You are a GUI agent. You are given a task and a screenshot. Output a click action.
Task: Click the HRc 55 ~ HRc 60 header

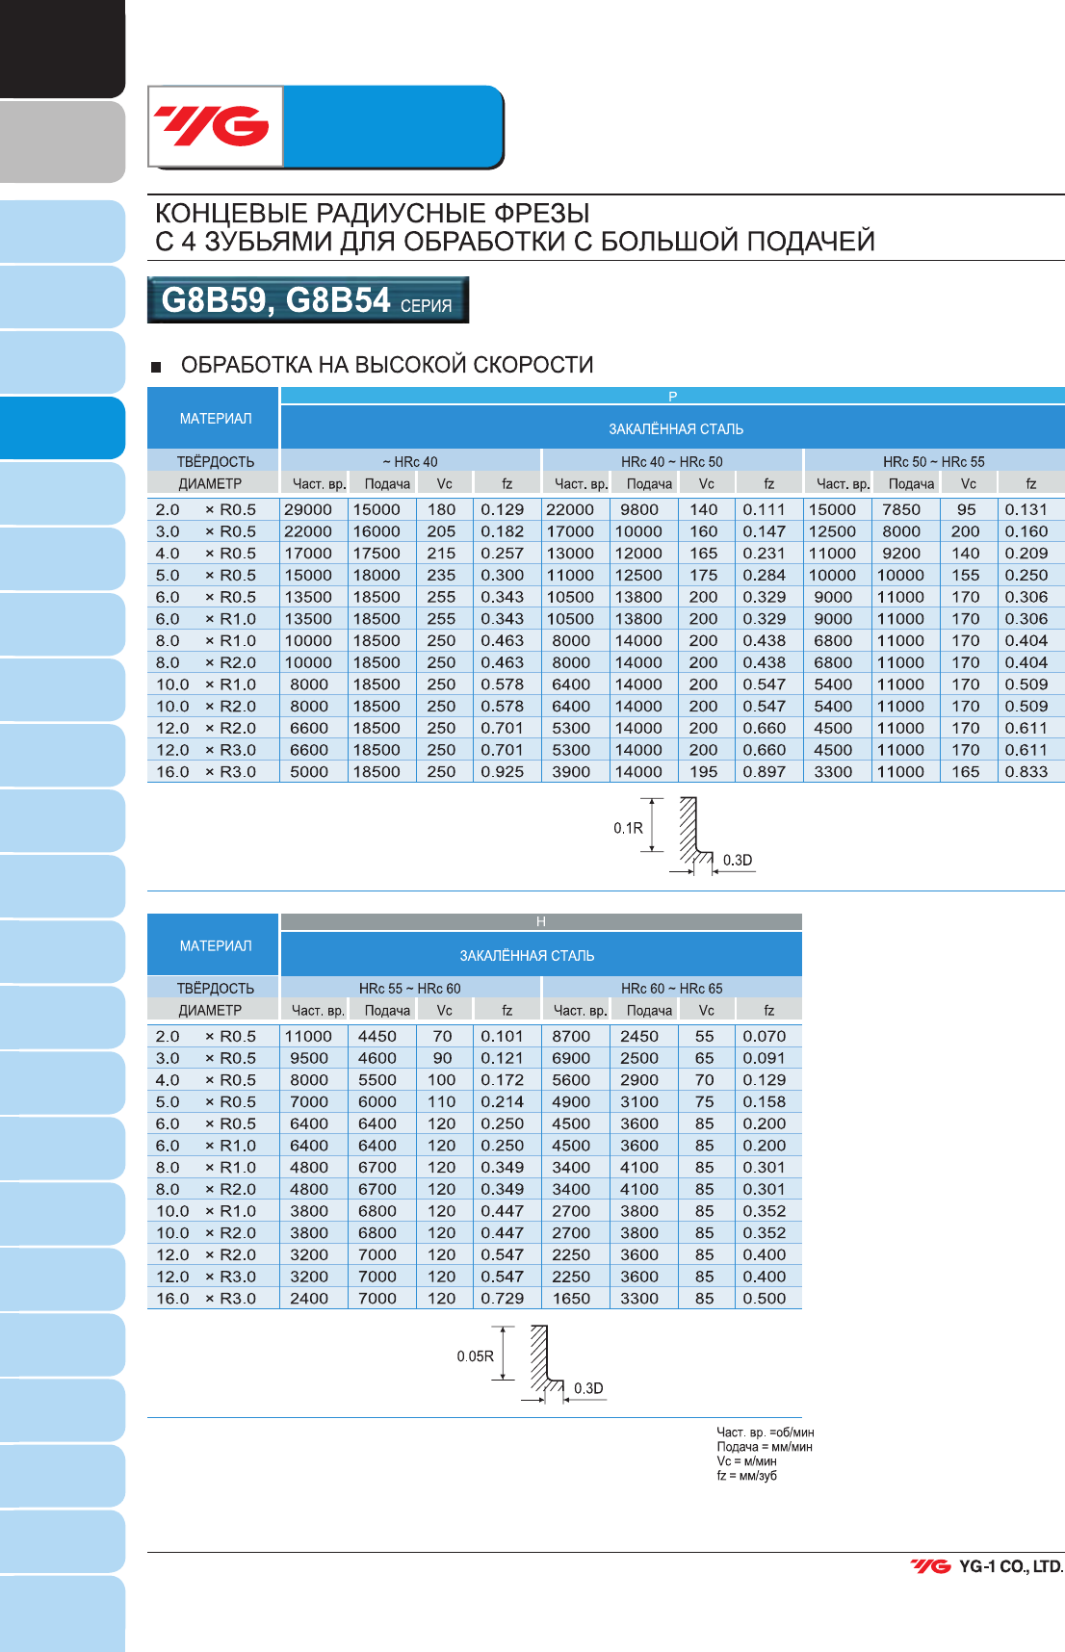point(410,988)
